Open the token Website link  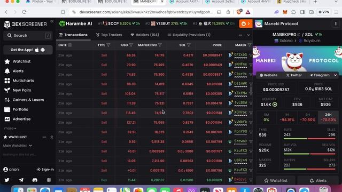tap(268, 75)
